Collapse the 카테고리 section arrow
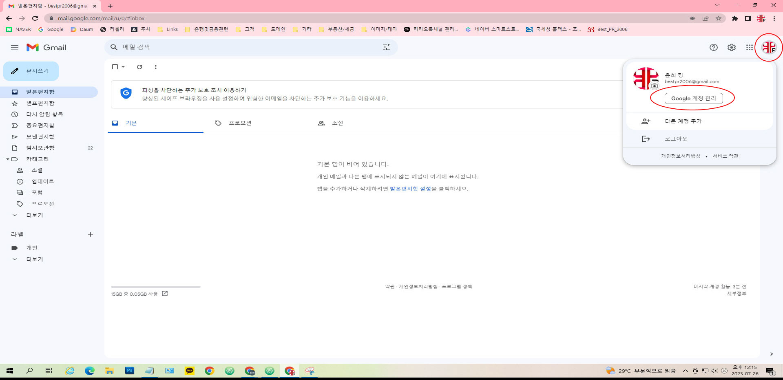This screenshot has width=783, height=380. [8, 159]
